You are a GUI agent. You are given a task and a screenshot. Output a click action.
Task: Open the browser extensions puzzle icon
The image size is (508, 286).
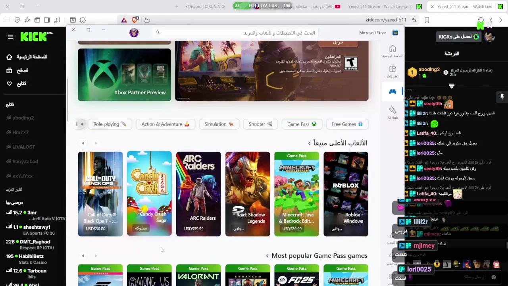[x=83, y=20]
